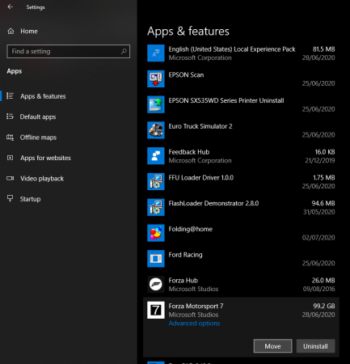Click the English Local Experience Pack icon
This screenshot has width=350, height=364.
tap(156, 53)
